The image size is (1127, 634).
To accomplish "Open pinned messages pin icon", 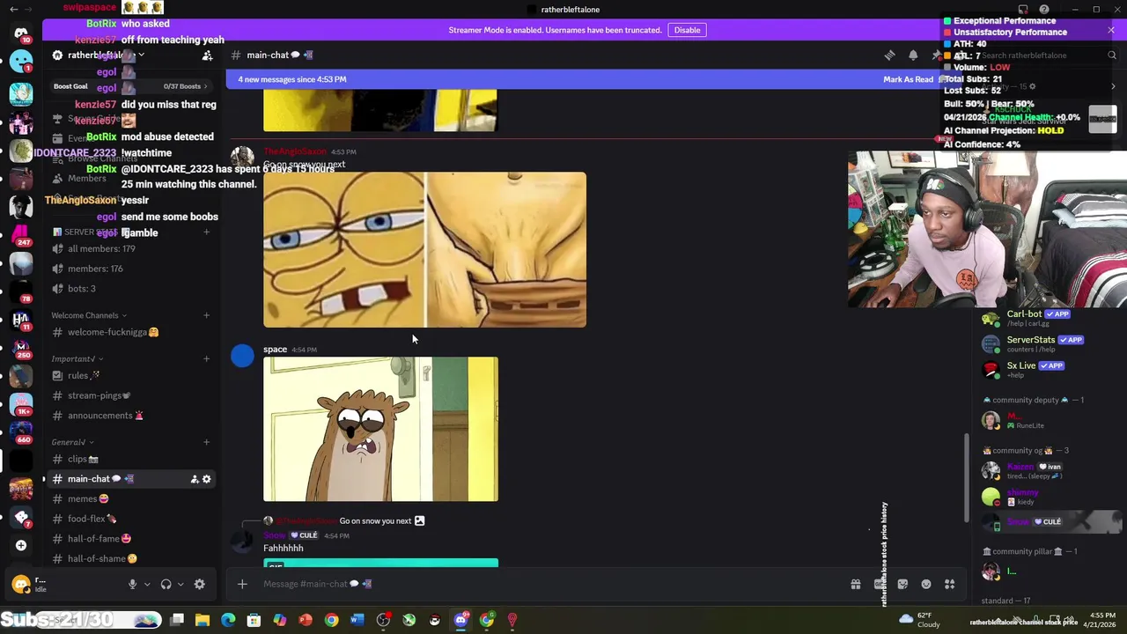I will coord(937,55).
